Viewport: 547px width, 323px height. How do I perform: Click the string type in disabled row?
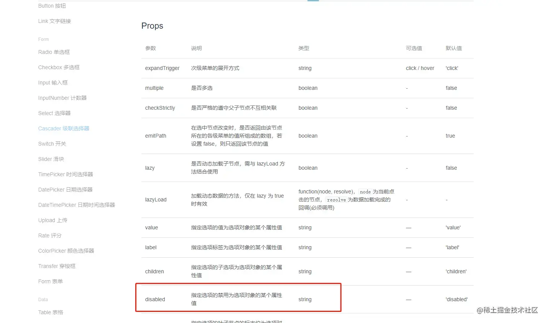(305, 299)
